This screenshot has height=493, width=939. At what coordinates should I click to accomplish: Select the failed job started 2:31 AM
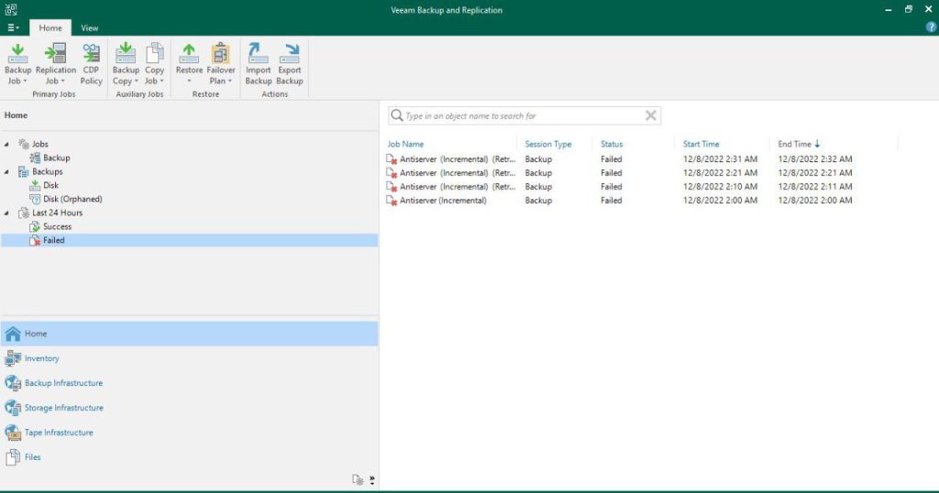[620, 159]
